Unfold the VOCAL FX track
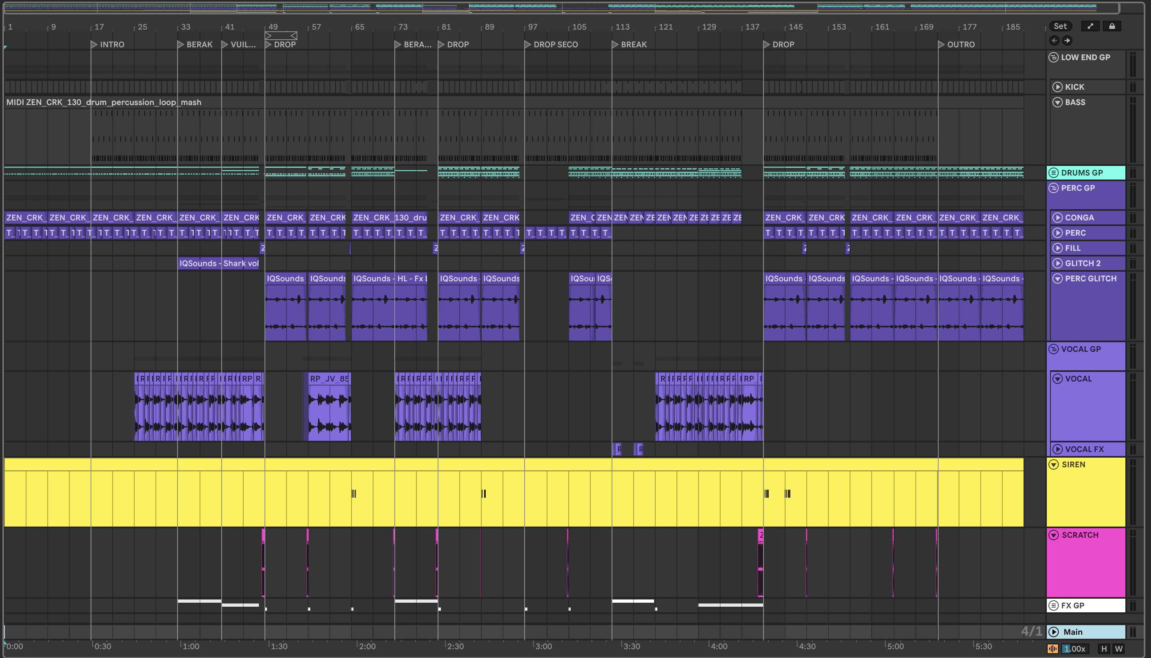1151x658 pixels. 1058,449
